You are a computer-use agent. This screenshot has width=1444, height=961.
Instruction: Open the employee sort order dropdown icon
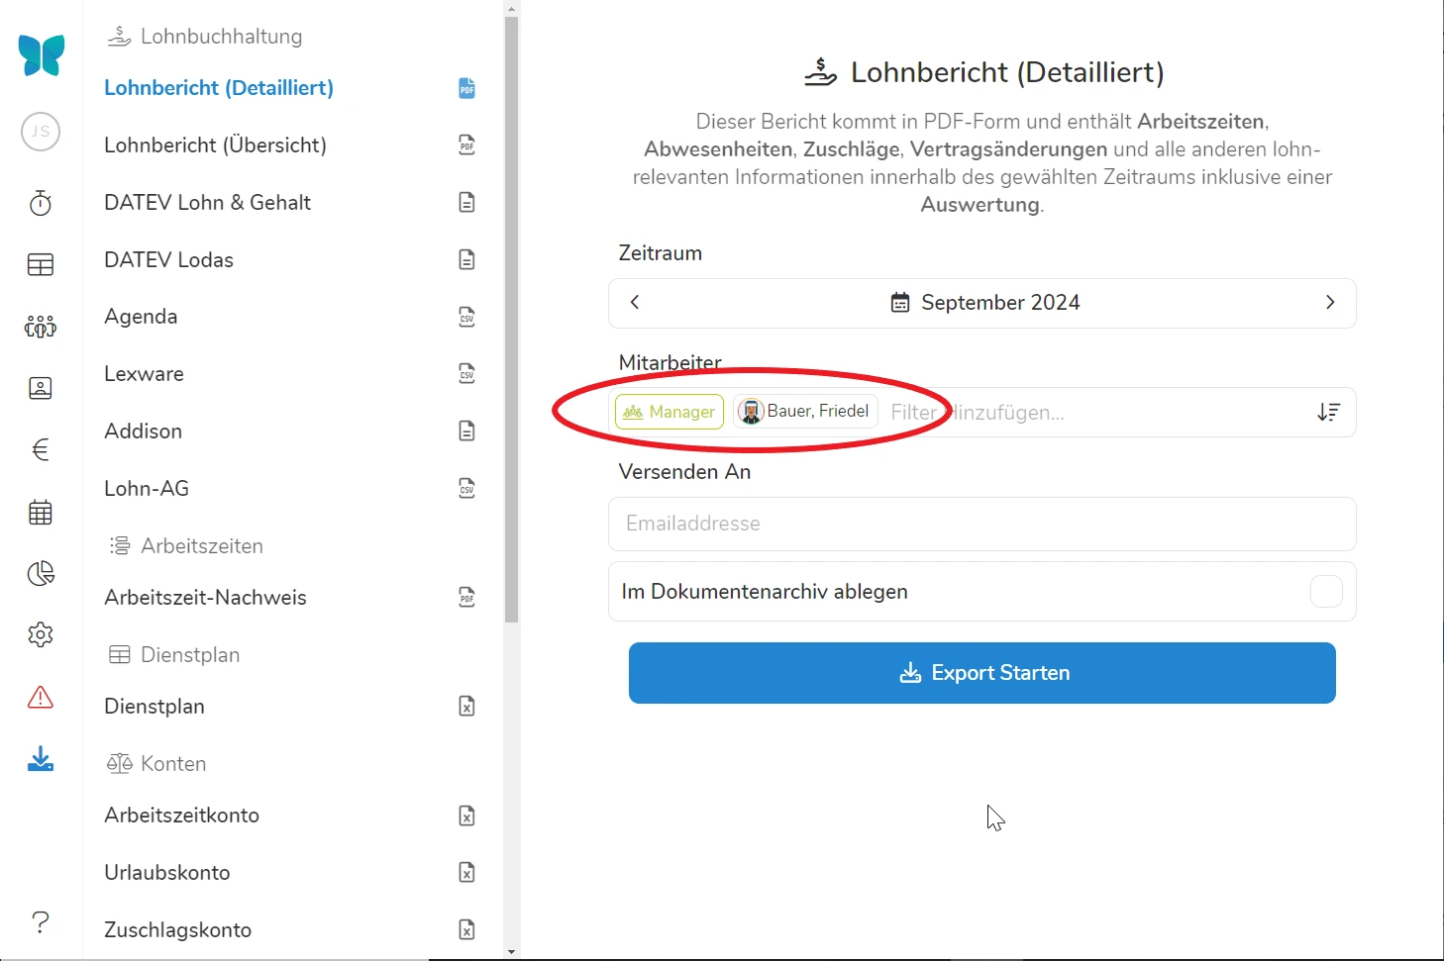click(1328, 413)
